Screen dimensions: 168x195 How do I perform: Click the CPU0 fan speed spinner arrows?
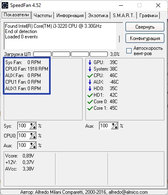pos(33,135)
